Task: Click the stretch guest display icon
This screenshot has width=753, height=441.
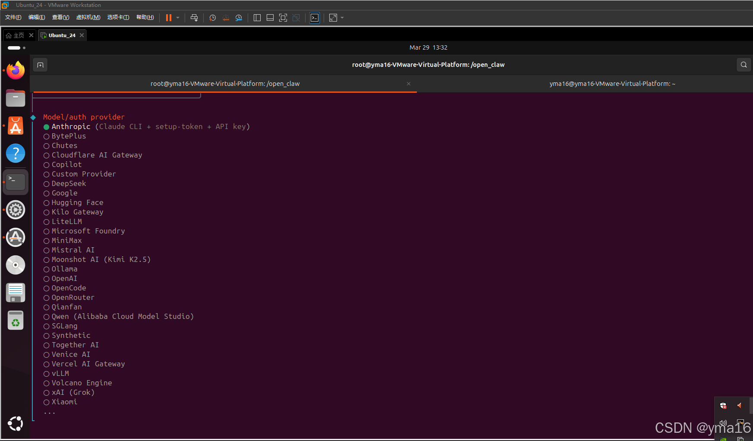Action: click(x=333, y=18)
